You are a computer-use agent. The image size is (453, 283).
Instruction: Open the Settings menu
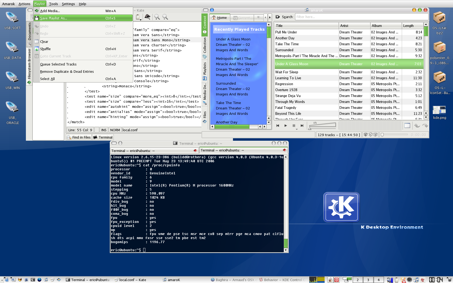coord(68,4)
